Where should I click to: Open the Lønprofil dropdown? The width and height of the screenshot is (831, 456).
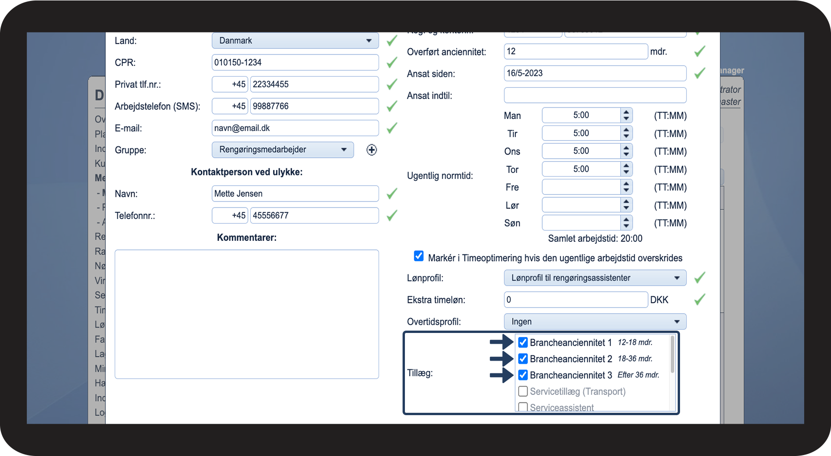tap(594, 278)
